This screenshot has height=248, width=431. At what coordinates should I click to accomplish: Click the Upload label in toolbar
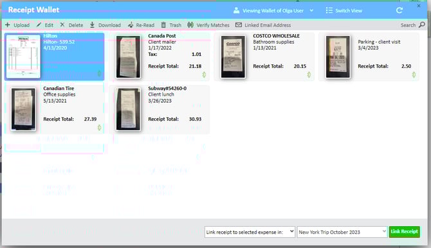(21, 25)
